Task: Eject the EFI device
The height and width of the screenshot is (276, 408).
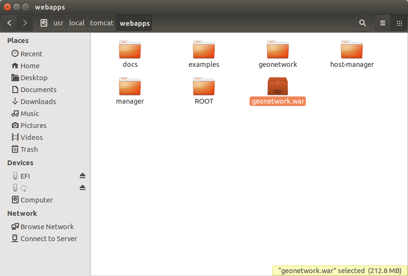Action: pyautogui.click(x=83, y=176)
